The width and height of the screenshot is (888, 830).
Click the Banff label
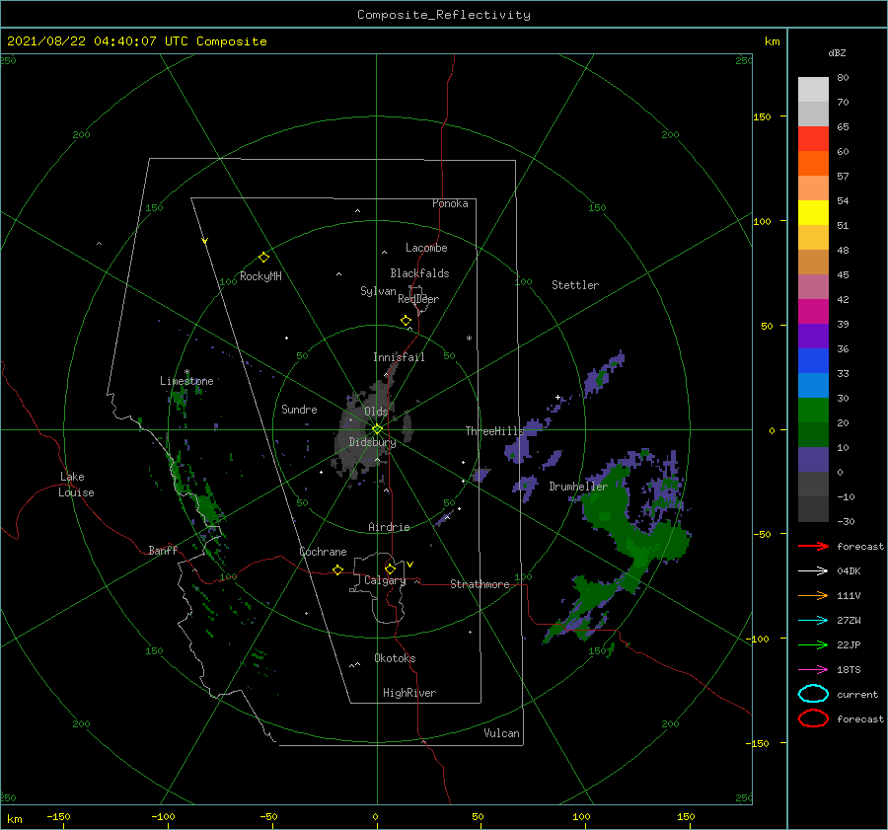(x=163, y=550)
